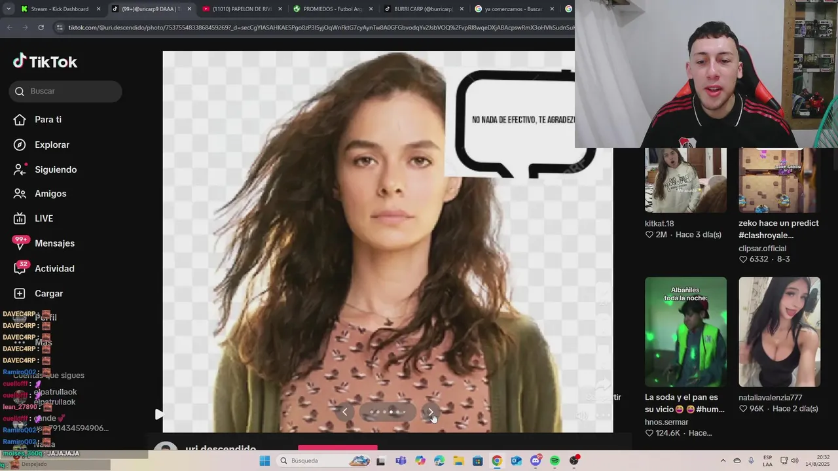Open site information icon in address bar
The image size is (838, 471).
coord(60,27)
